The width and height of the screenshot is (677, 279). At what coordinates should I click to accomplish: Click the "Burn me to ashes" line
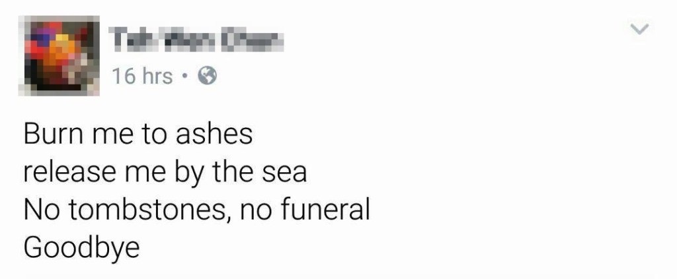tap(138, 135)
